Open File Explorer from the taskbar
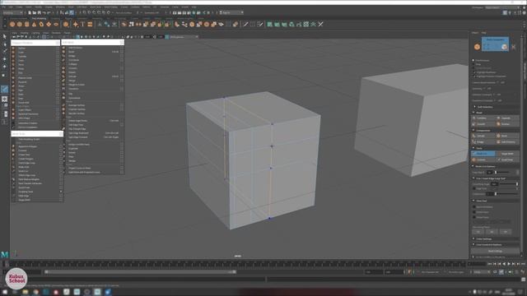The width and height of the screenshot is (527, 296). point(26,292)
